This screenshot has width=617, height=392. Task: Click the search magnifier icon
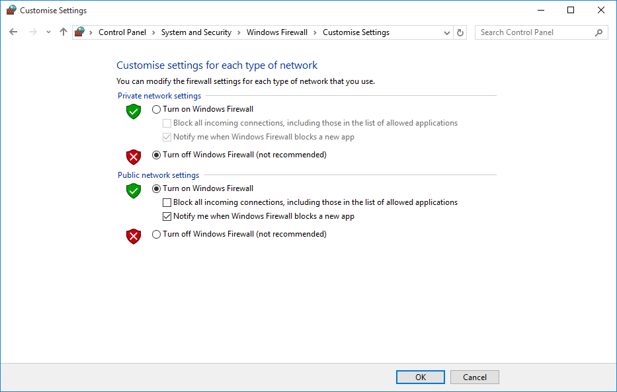pyautogui.click(x=598, y=32)
